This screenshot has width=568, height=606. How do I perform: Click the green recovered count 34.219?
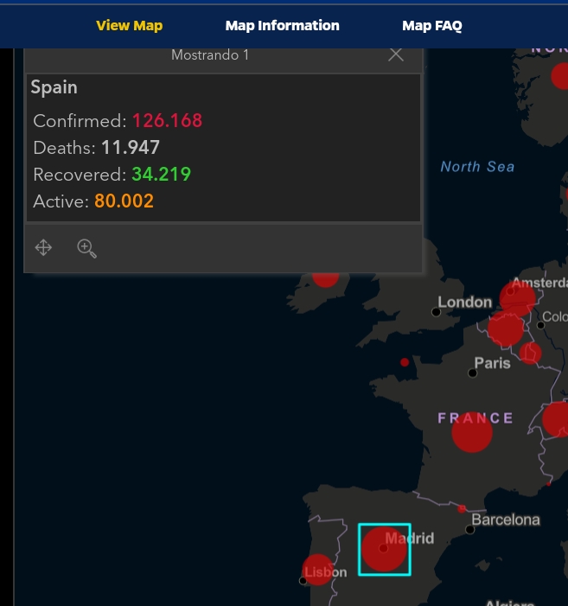(x=161, y=174)
